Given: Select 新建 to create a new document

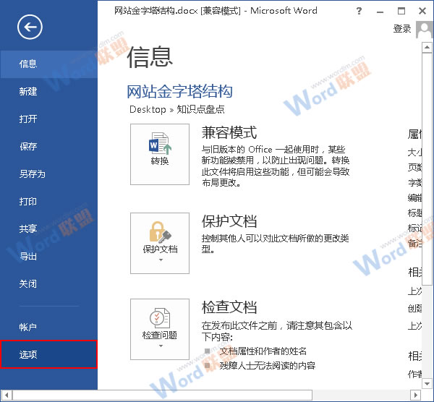Looking at the screenshot, I should click(48, 92).
